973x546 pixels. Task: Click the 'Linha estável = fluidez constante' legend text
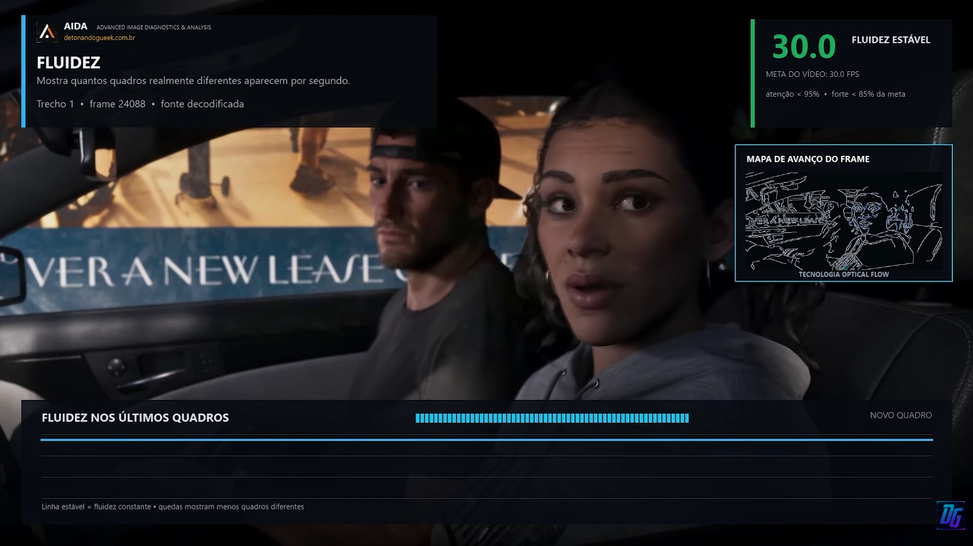96,507
